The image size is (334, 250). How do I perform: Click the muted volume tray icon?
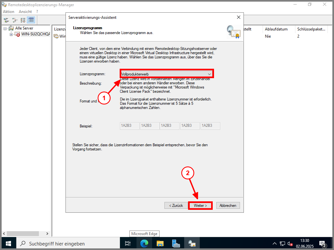[290, 244]
